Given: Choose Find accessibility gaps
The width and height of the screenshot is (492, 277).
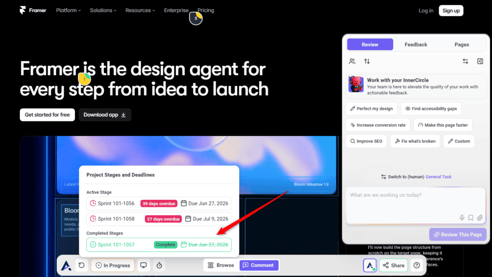Looking at the screenshot, I should [x=431, y=108].
